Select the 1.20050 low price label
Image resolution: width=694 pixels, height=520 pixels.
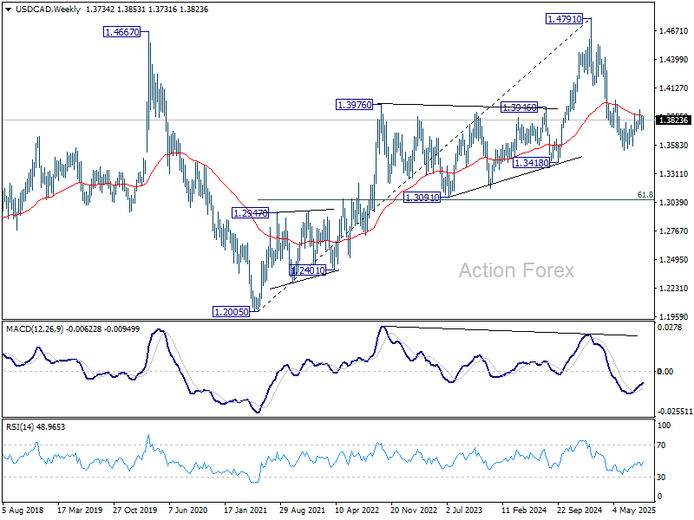pos(231,312)
